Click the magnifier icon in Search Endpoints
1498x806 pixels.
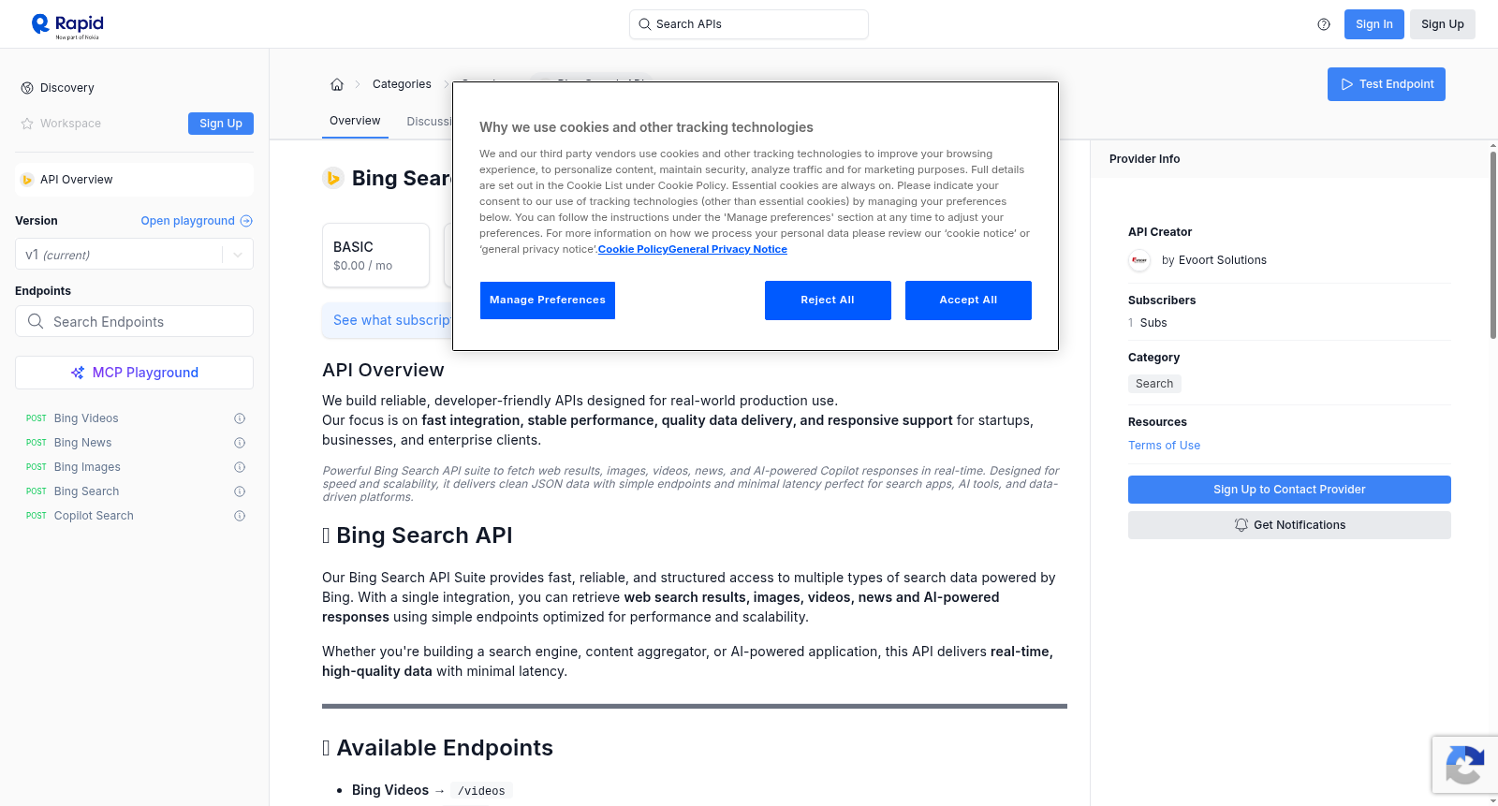(x=36, y=321)
